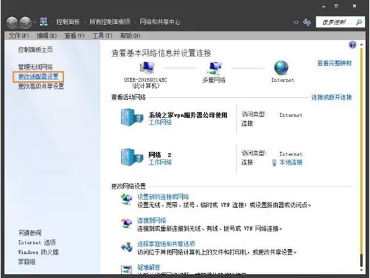This screenshot has height=278, width=370.
Task: Open 家庭组 sidebar link
Action: click(x=27, y=262)
